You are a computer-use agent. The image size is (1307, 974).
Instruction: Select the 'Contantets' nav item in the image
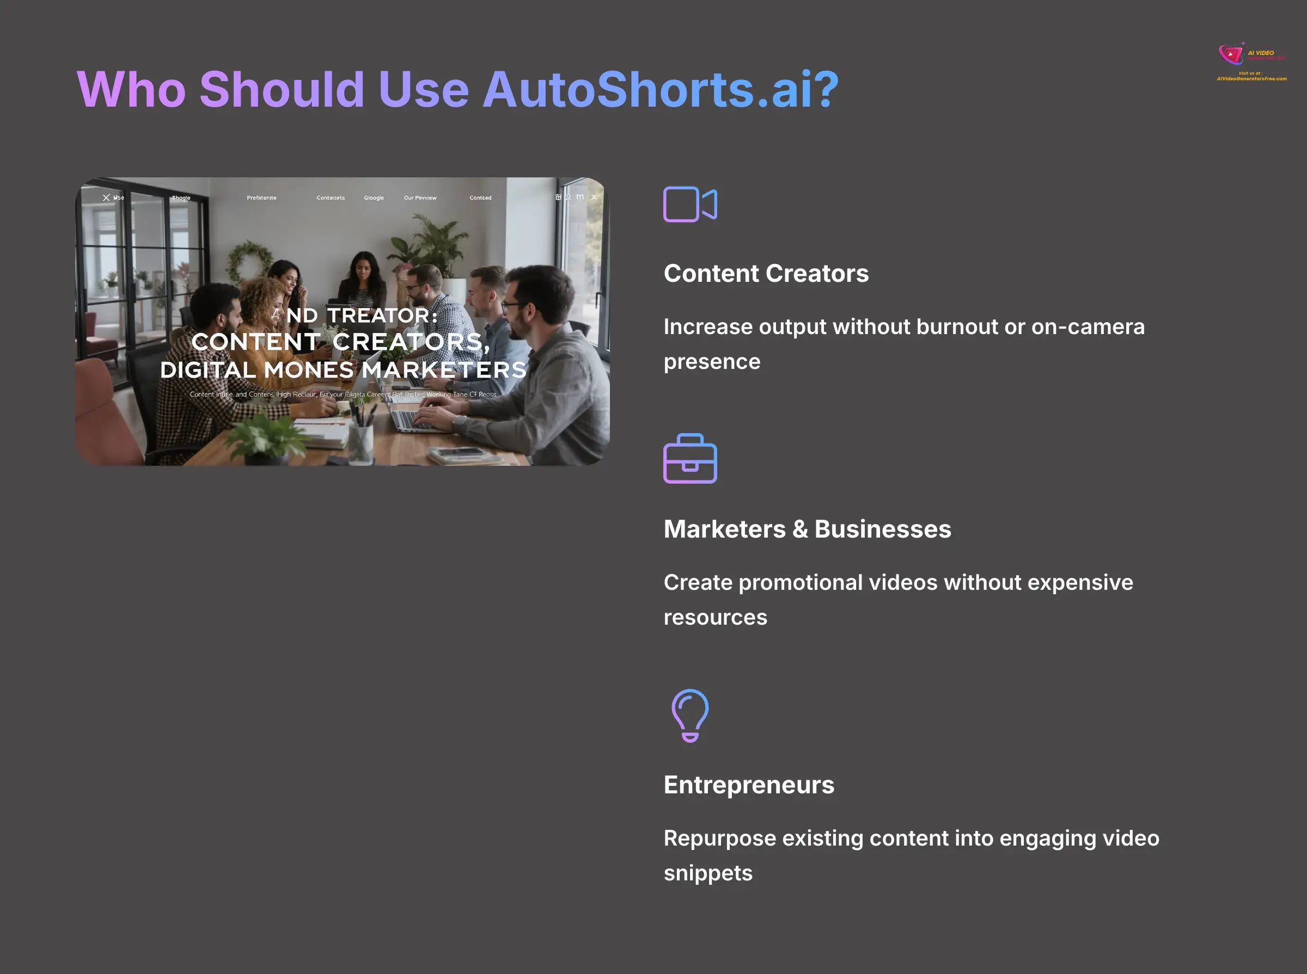point(331,198)
